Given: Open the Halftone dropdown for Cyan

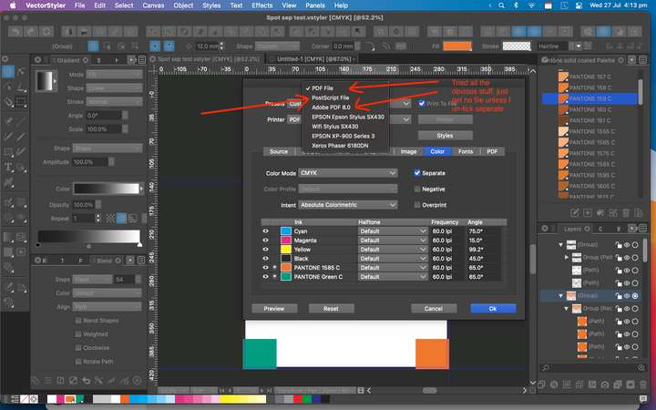Looking at the screenshot, I should tap(393, 231).
